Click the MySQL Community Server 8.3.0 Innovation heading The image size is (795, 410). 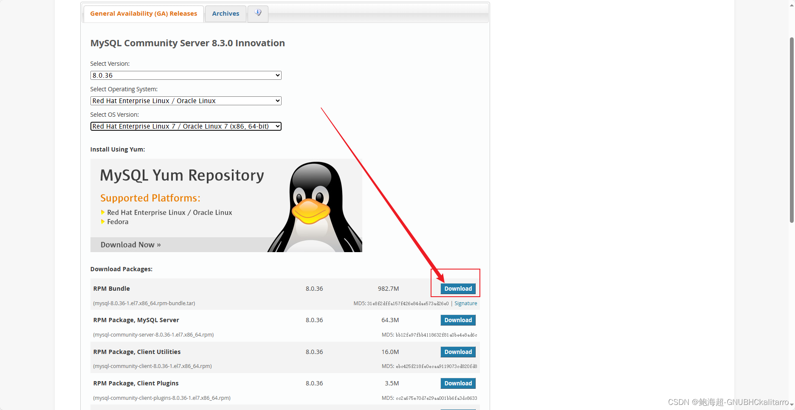[x=187, y=43]
